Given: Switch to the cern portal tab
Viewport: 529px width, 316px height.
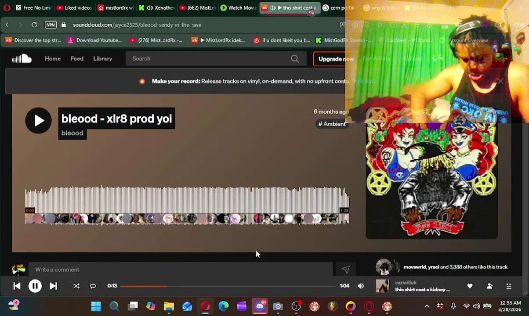Looking at the screenshot, I should [x=339, y=7].
